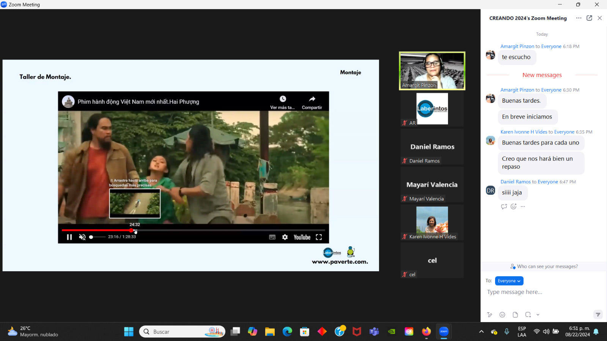Image resolution: width=607 pixels, height=341 pixels.
Task: Select Amargit Pinzon video tile
Action: click(432, 71)
